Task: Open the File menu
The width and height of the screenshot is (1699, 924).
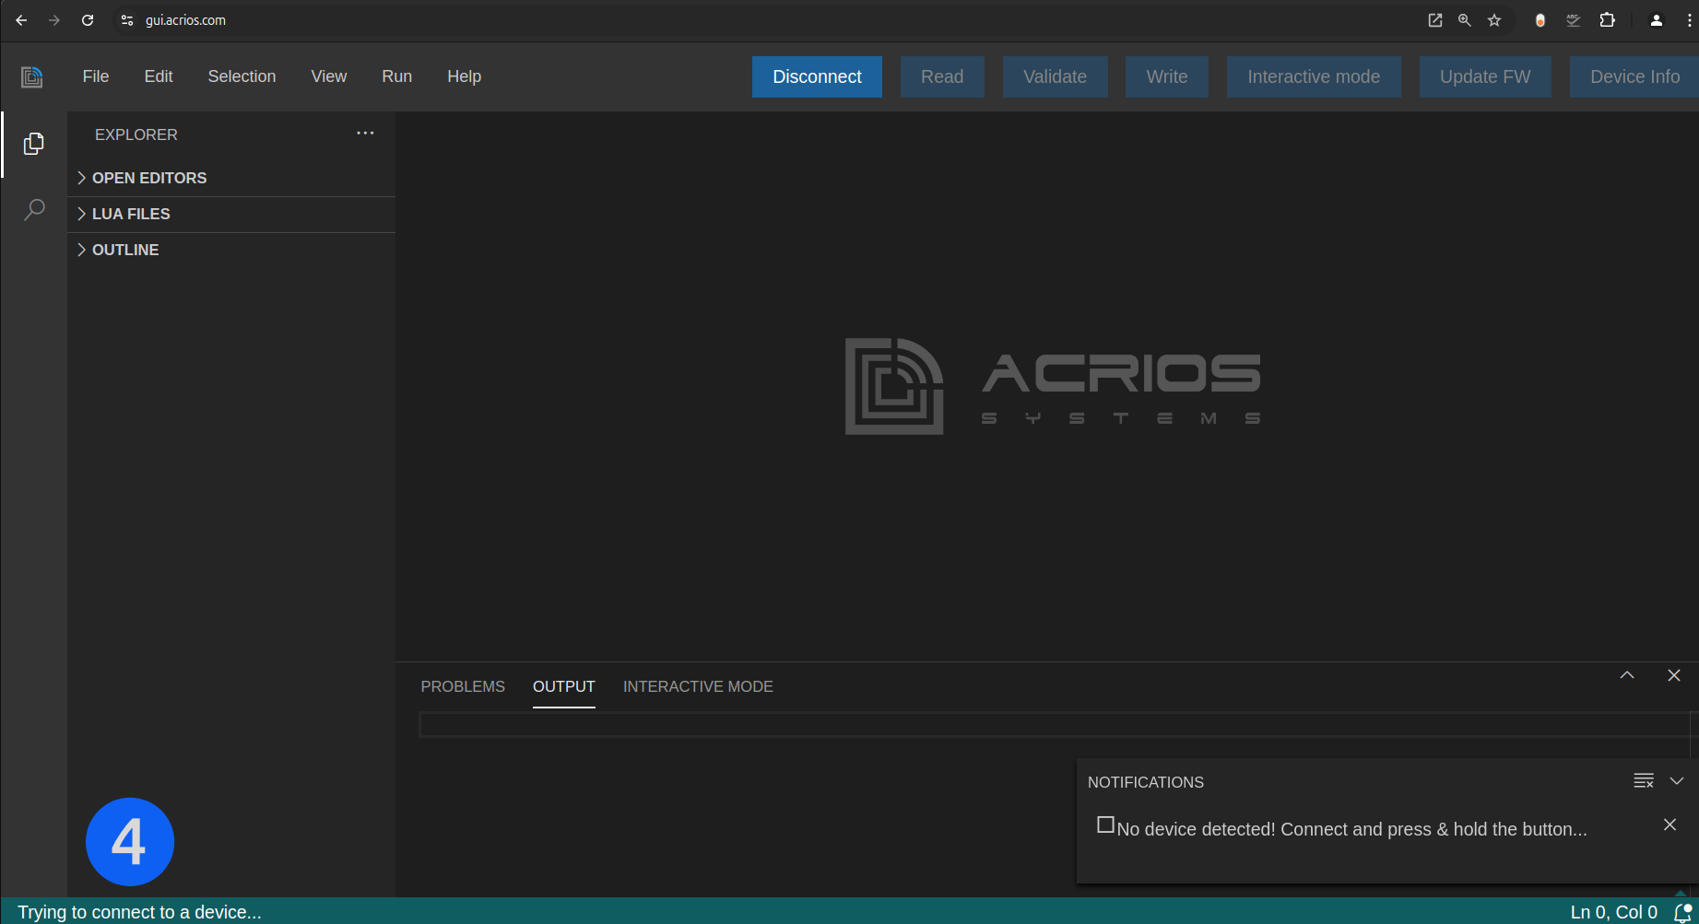Action: [x=96, y=76]
